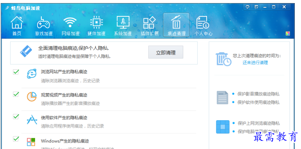Click the orange pie video trace icon
301x149 pixels.
(x=32, y=96)
